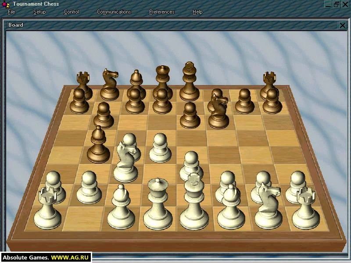Select the white queen
Viewport: 351px width, 263px height.
[158, 203]
